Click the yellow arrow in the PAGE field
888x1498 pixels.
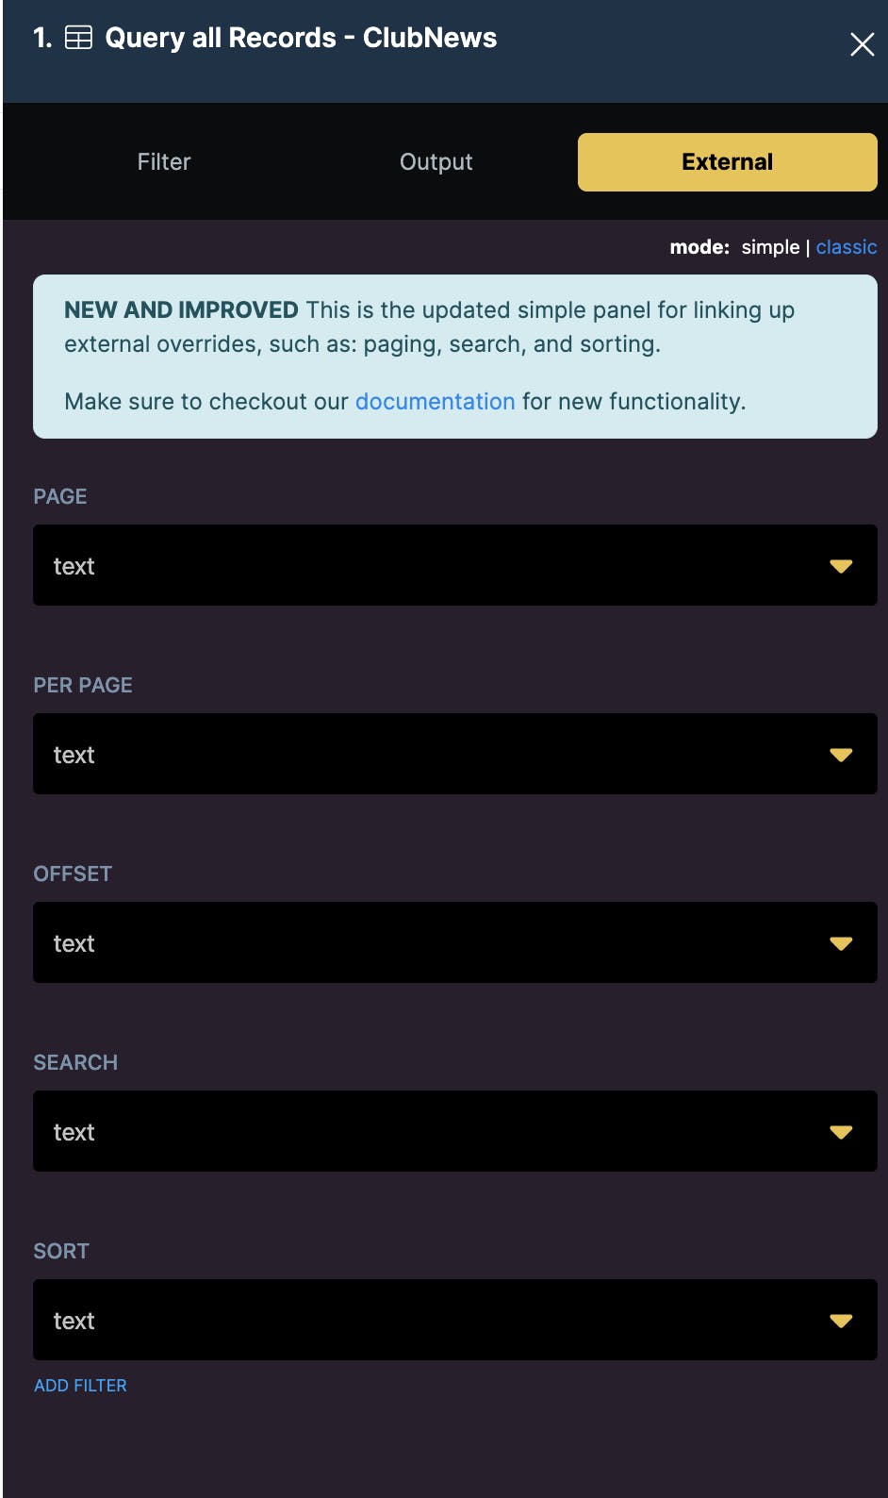(x=841, y=566)
